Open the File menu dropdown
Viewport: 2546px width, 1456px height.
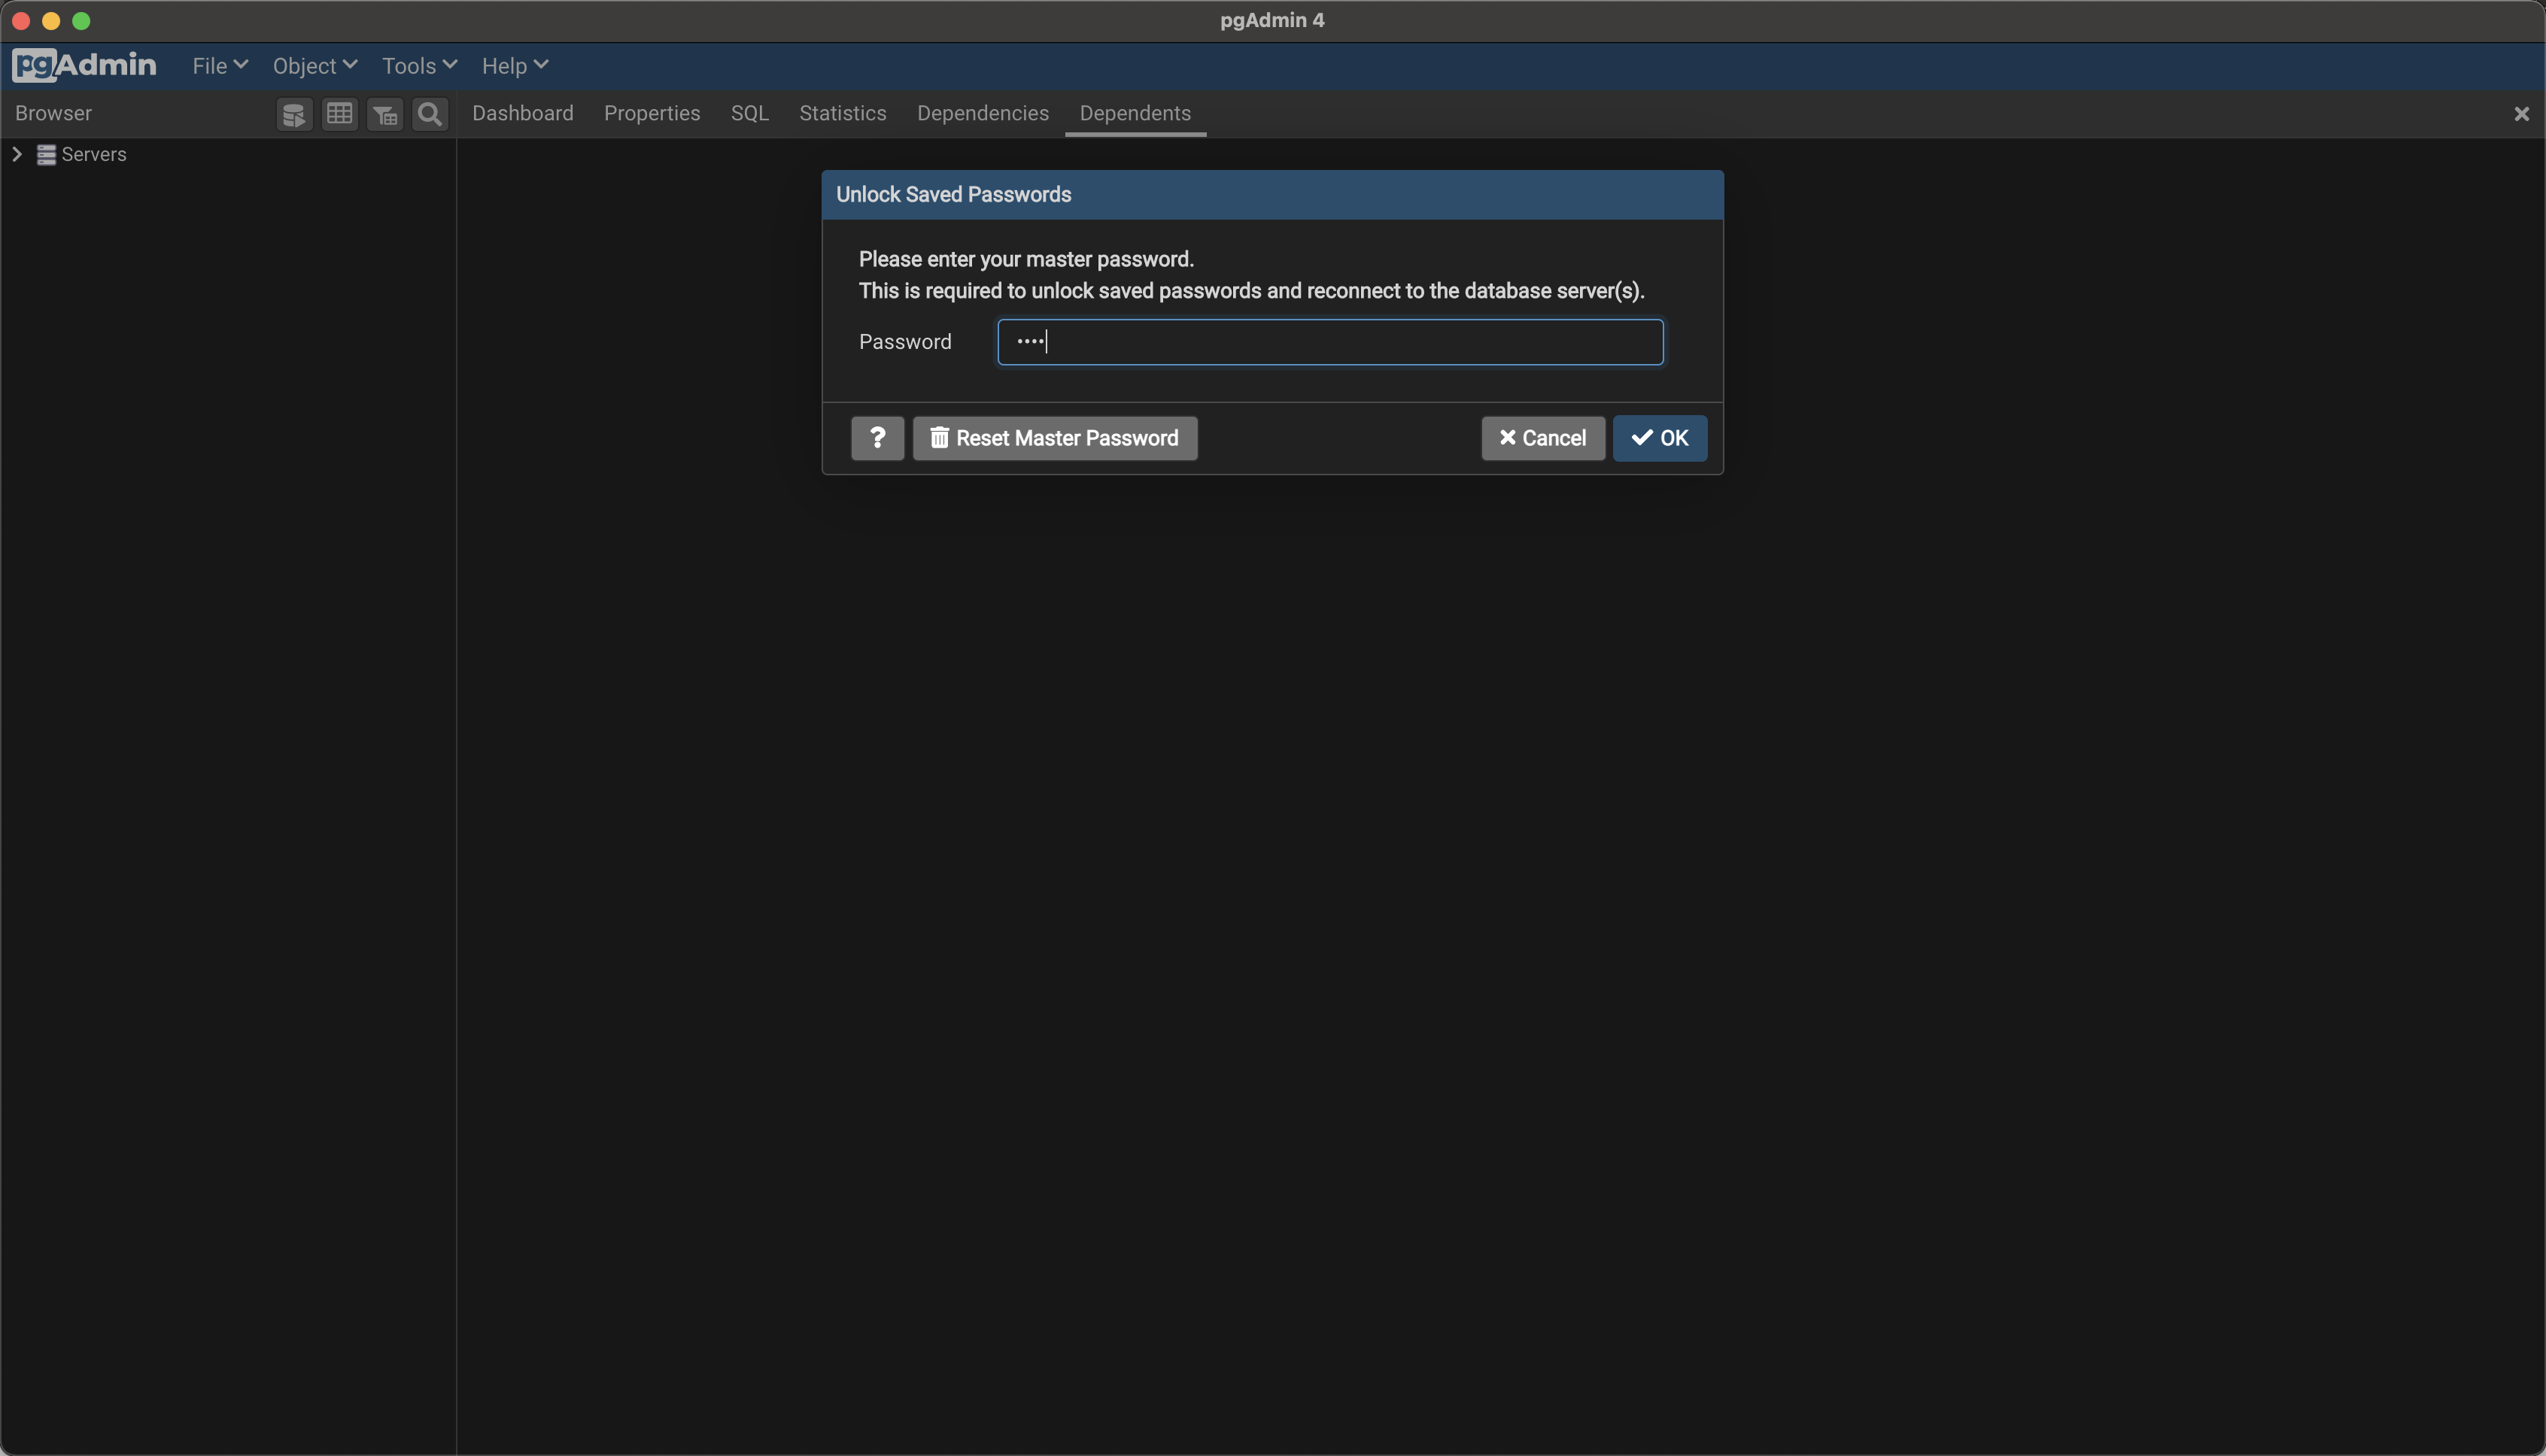coord(219,66)
